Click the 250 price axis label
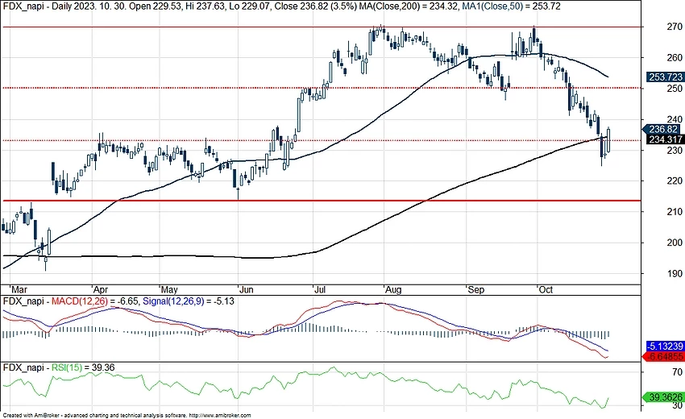The height and width of the screenshot is (419, 685). pyautogui.click(x=675, y=89)
